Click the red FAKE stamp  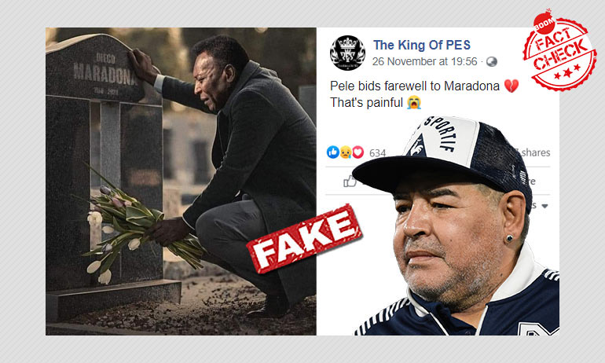(x=304, y=239)
